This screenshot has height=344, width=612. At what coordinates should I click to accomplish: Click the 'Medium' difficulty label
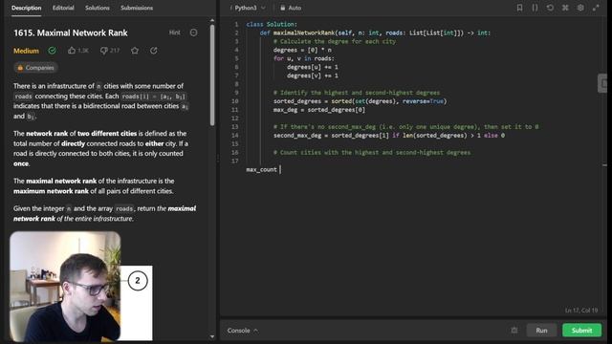pos(26,51)
